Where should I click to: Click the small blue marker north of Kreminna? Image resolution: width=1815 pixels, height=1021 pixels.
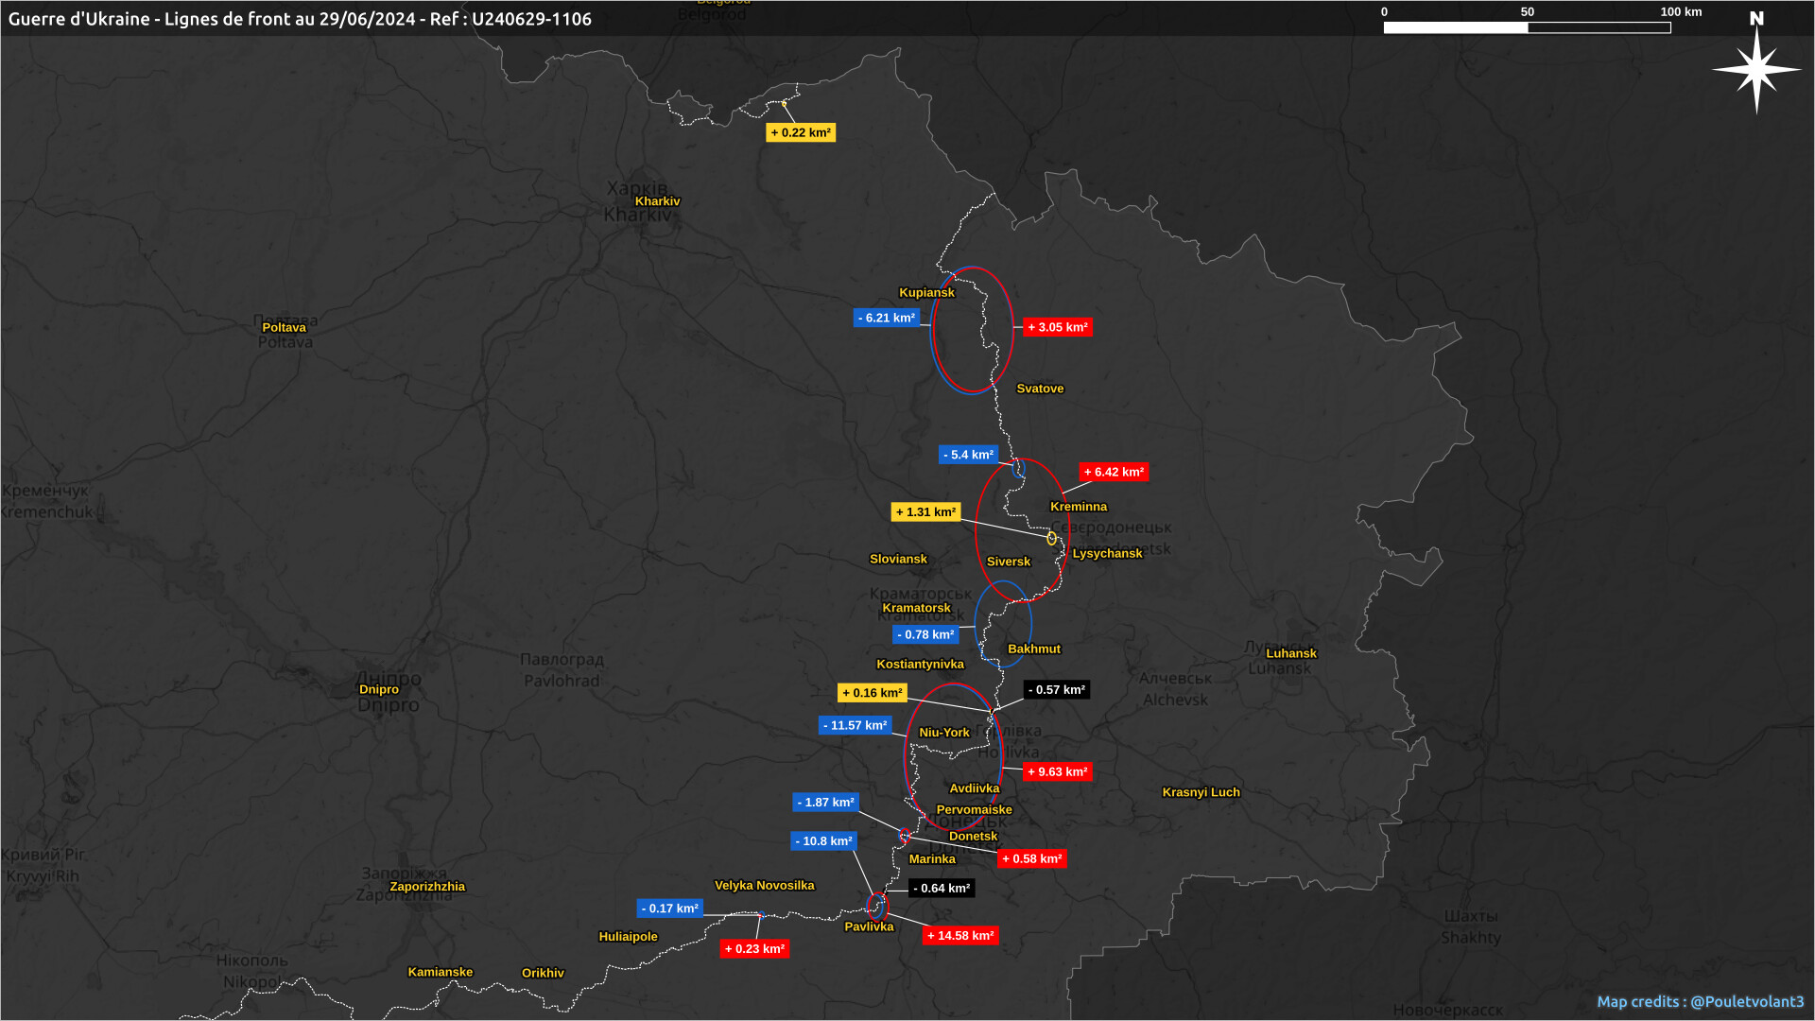(1018, 468)
